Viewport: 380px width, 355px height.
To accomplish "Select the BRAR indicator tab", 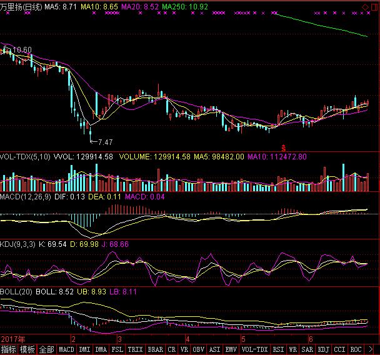I will (x=156, y=349).
